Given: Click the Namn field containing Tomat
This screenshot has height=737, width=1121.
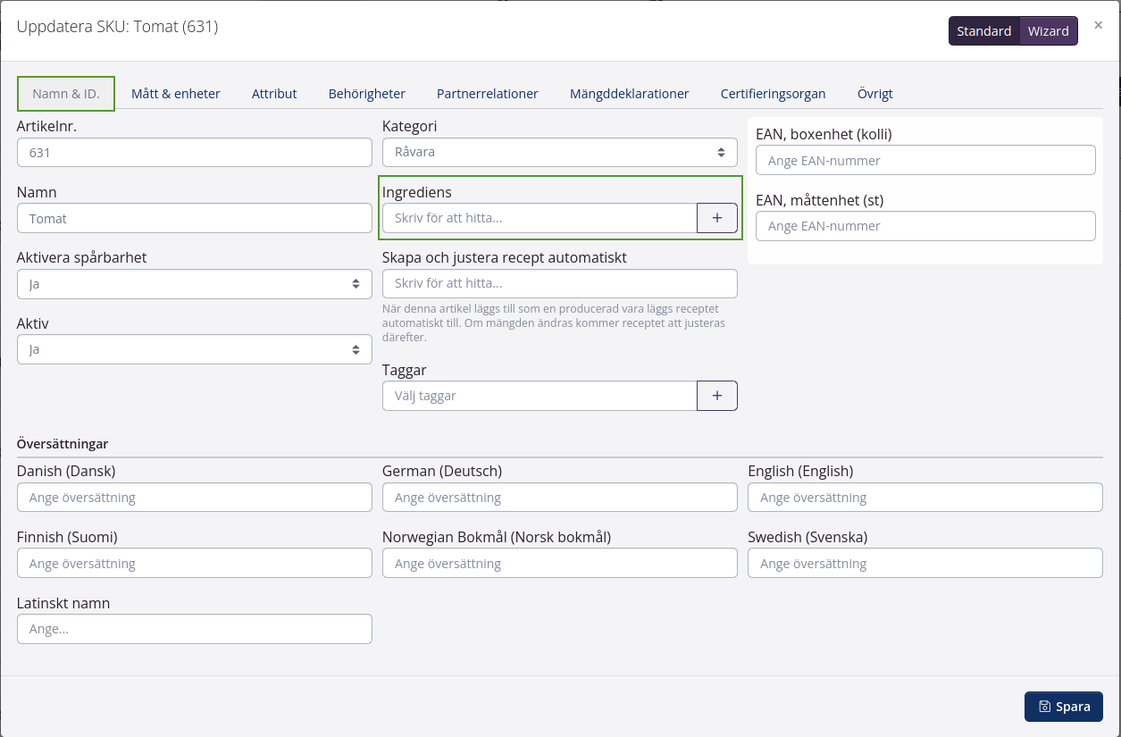Looking at the screenshot, I should coord(194,218).
